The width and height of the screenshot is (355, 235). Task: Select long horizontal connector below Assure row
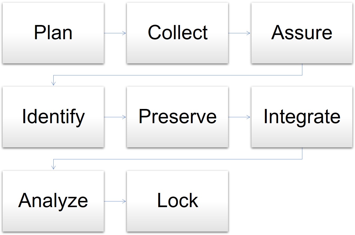(x=177, y=75)
